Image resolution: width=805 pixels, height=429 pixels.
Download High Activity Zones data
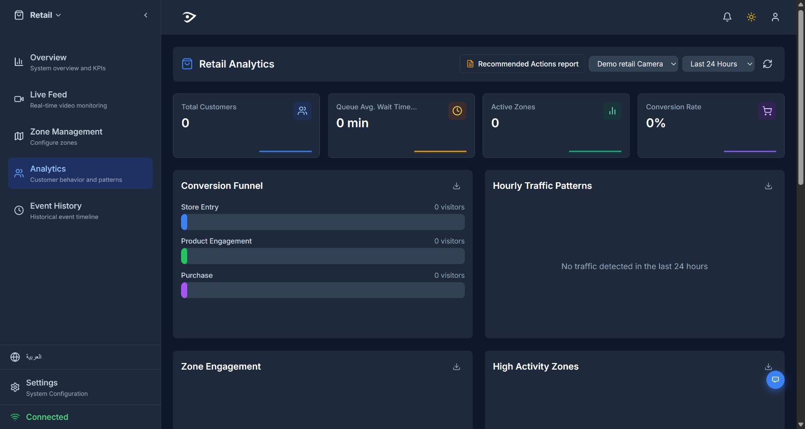(x=768, y=367)
